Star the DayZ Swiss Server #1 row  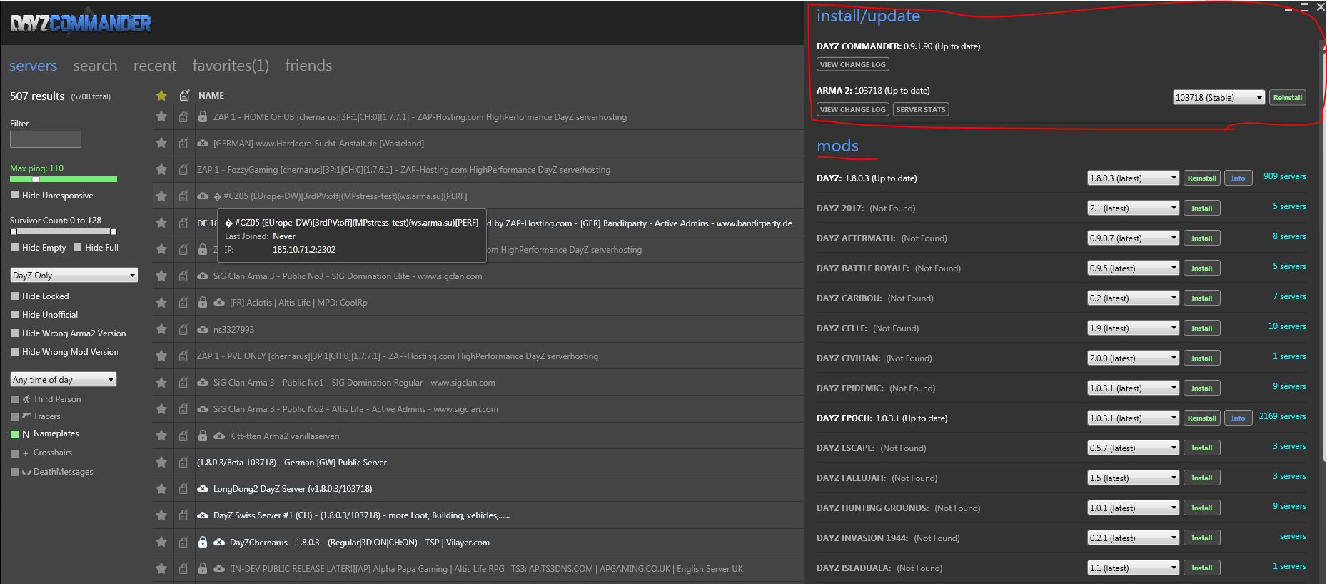pyautogui.click(x=161, y=515)
